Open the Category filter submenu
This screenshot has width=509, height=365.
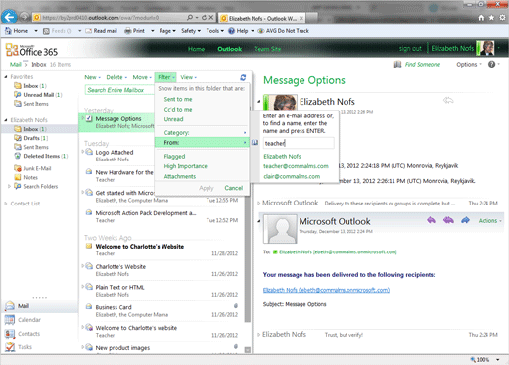click(x=202, y=133)
